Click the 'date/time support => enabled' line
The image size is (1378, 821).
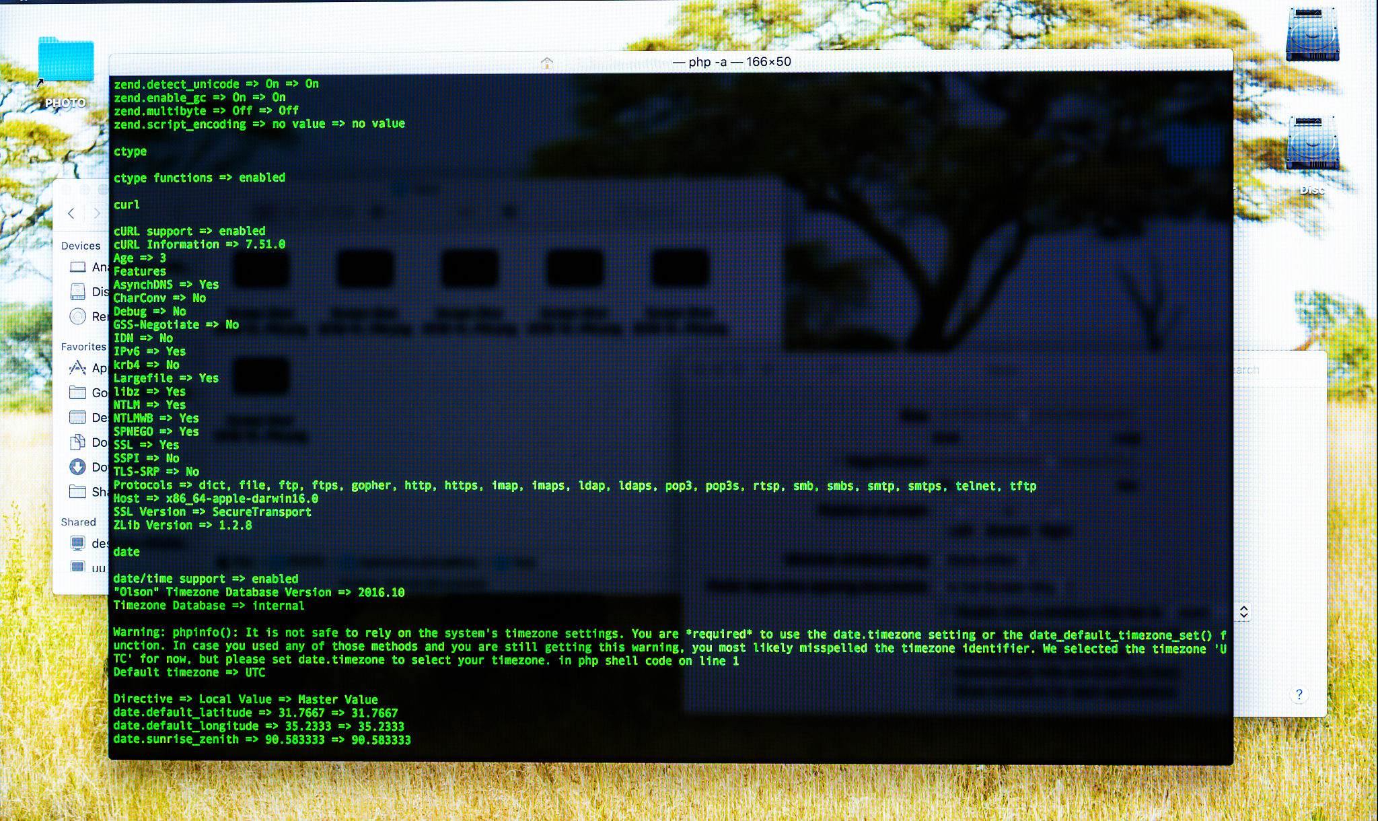click(x=206, y=579)
